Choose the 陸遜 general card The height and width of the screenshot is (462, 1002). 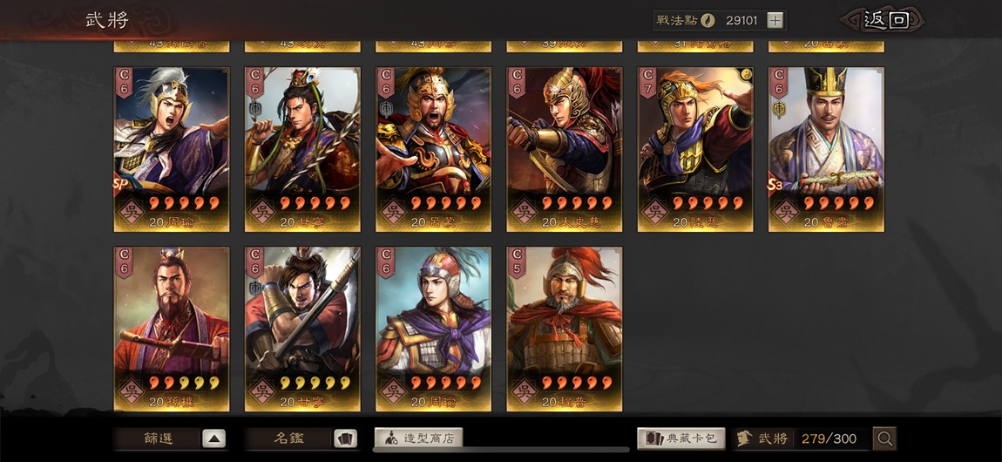click(695, 150)
